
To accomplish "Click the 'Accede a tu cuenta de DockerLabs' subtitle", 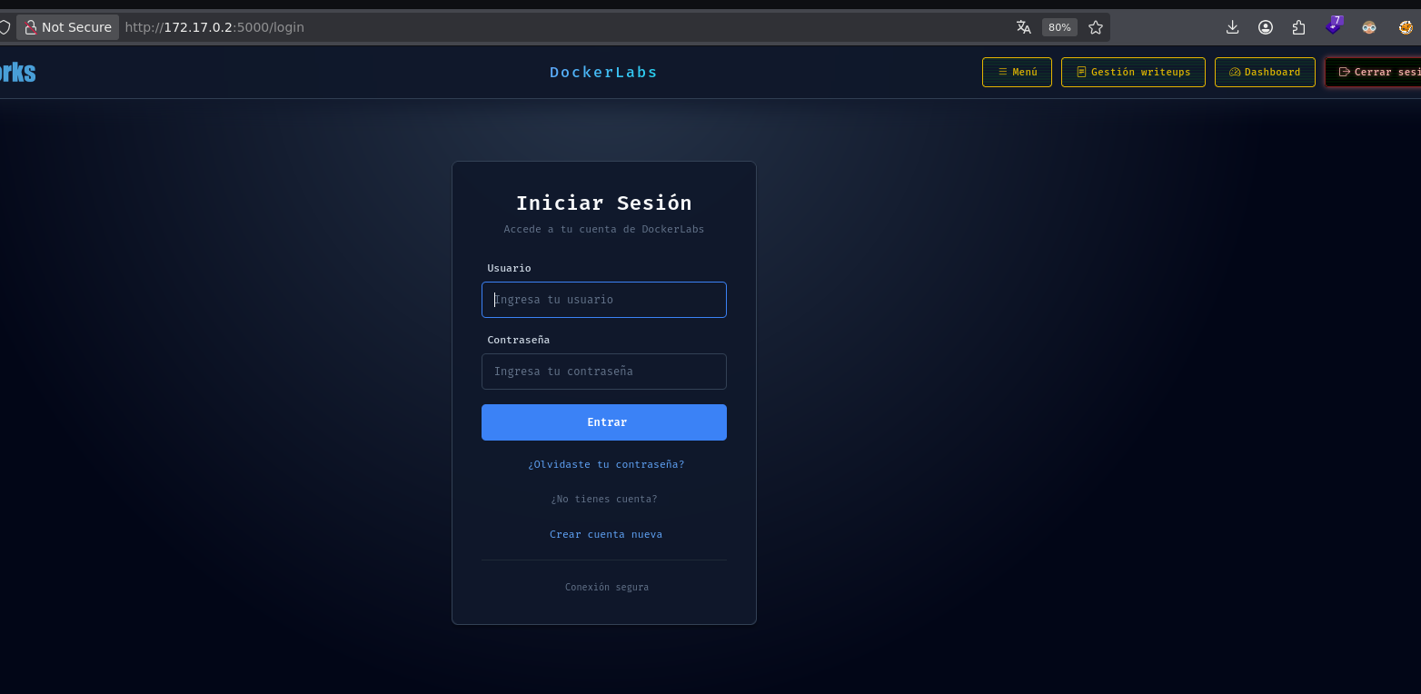I will pos(604,229).
